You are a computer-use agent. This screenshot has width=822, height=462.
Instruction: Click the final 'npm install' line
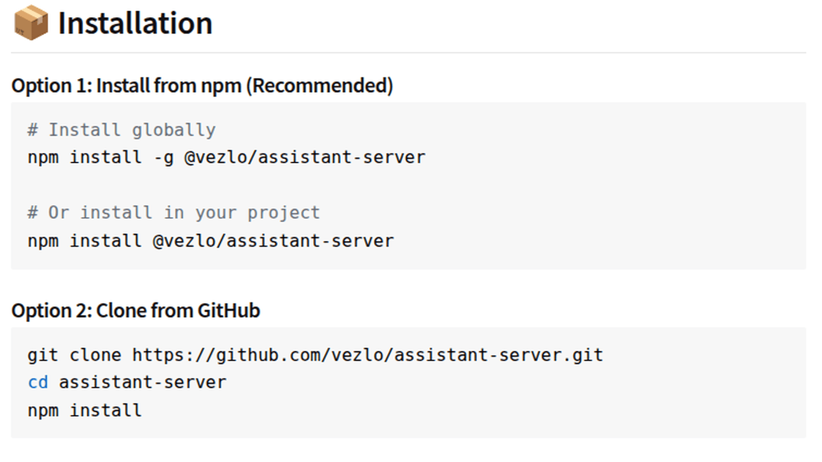(84, 411)
